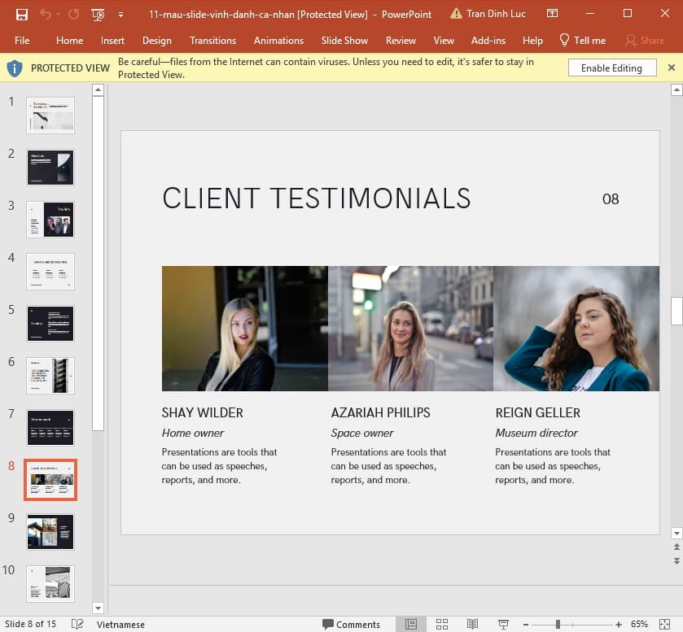Click the zoom slider handle

click(x=558, y=624)
